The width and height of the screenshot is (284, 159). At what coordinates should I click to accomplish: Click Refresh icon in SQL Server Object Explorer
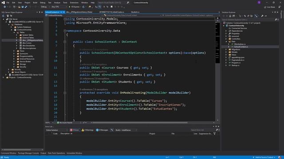tap(3, 16)
